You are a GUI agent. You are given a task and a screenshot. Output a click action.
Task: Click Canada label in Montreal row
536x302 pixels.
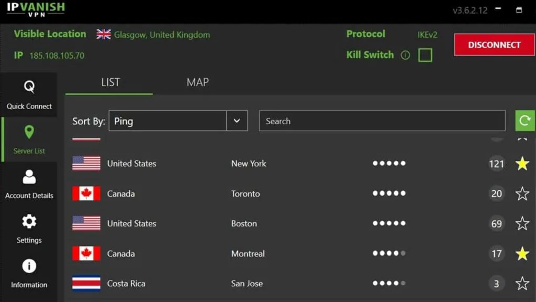click(121, 253)
